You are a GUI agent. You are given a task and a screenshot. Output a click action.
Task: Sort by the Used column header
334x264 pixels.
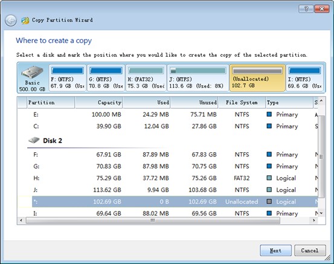(x=147, y=103)
